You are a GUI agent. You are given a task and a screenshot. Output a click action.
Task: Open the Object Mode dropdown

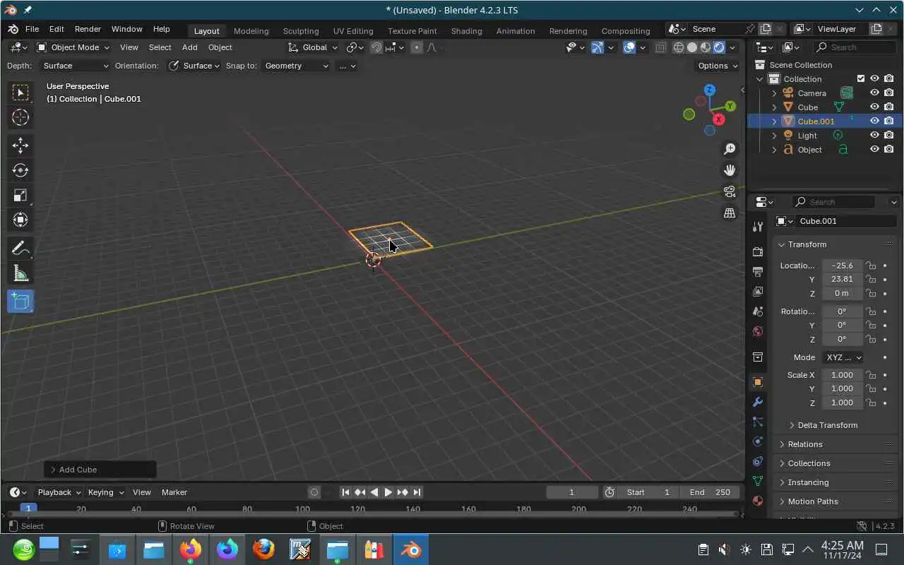click(73, 47)
